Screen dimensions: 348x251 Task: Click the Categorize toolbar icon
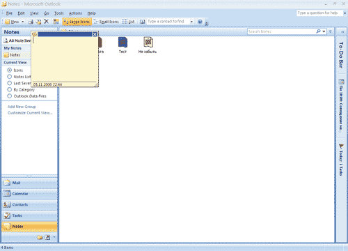pos(56,22)
